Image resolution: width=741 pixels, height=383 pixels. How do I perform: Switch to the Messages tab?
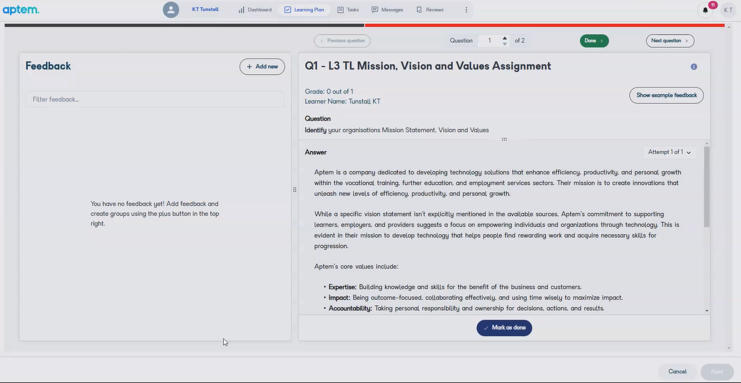(x=387, y=10)
